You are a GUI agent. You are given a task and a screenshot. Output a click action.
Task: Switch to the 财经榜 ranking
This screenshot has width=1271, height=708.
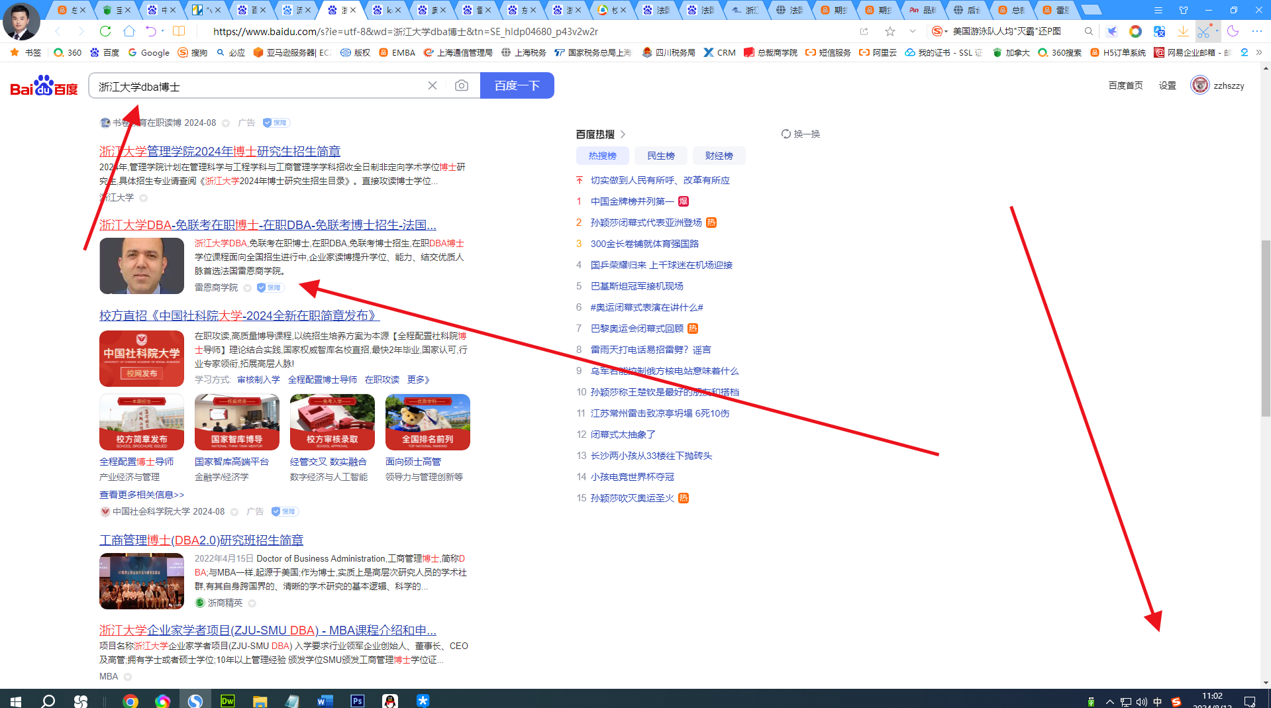pos(719,155)
